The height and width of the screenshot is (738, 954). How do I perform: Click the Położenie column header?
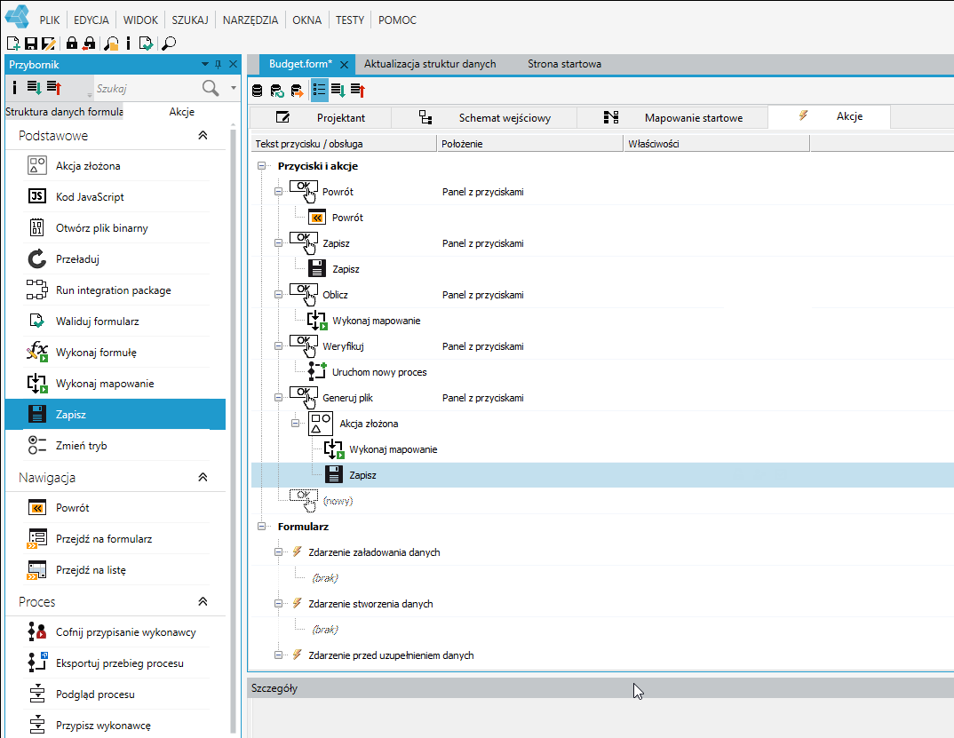(x=530, y=144)
